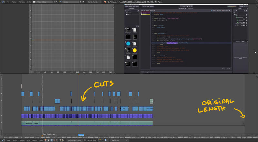Click the yellow circle thumbnail in file panel

tap(134, 50)
